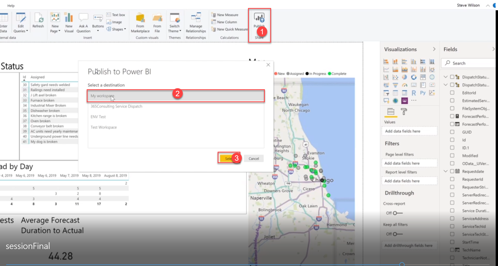Collapse the Fields pane chevron

(x=493, y=49)
